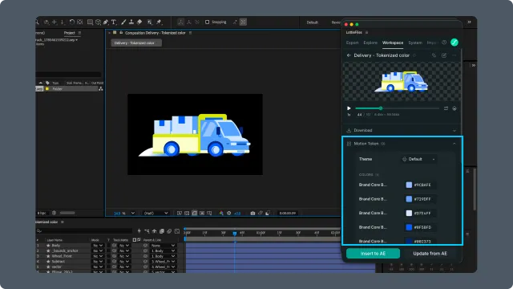Open the (Half) resolution dropdown

156,213
